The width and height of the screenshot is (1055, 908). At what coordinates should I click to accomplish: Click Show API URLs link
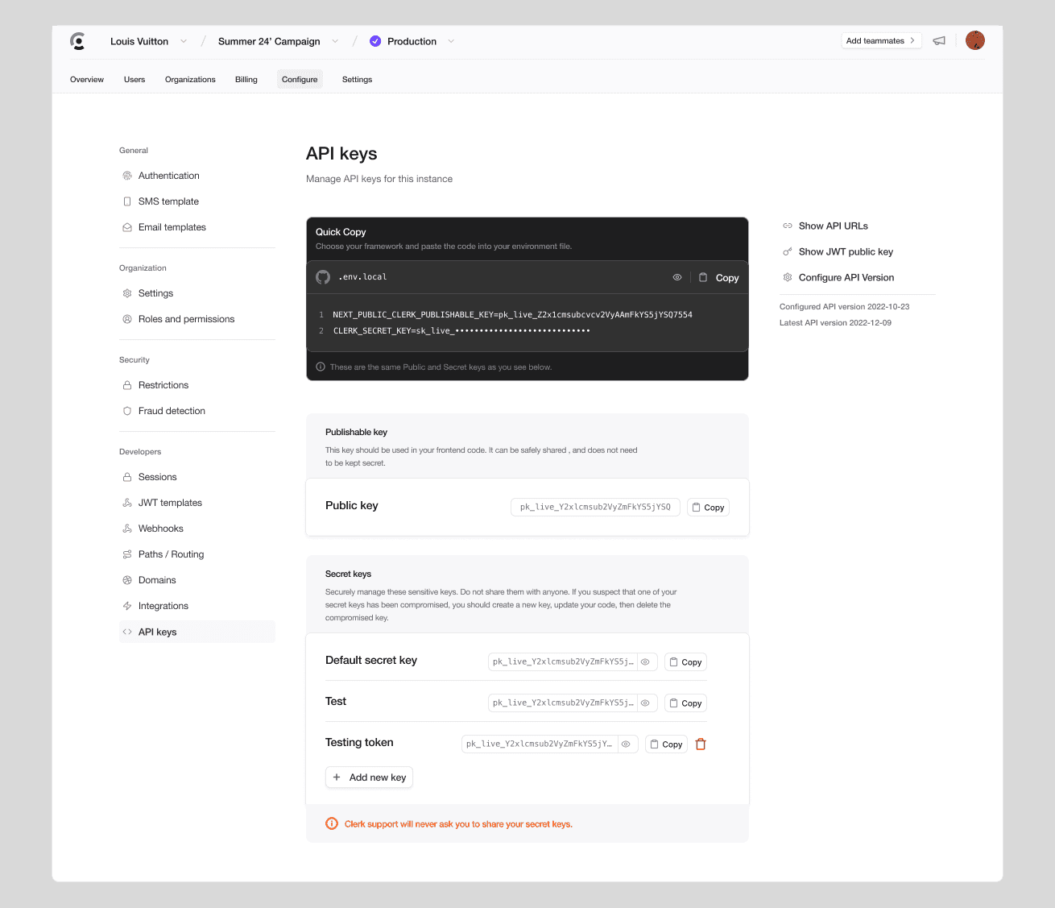(834, 226)
